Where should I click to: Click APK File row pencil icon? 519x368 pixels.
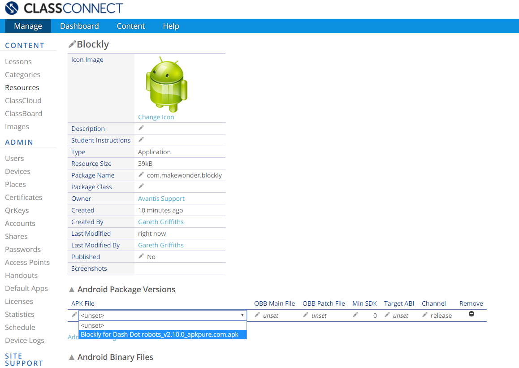tap(74, 315)
